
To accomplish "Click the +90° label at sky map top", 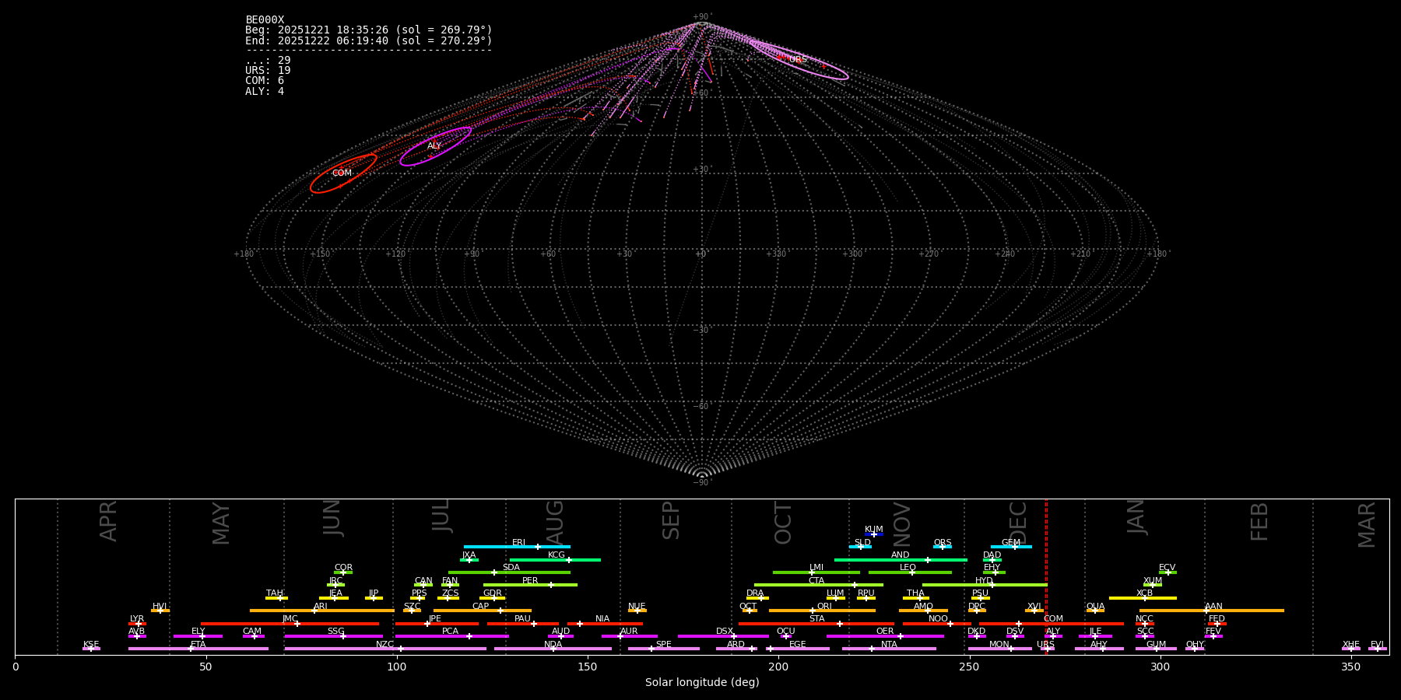I will 702,17.
